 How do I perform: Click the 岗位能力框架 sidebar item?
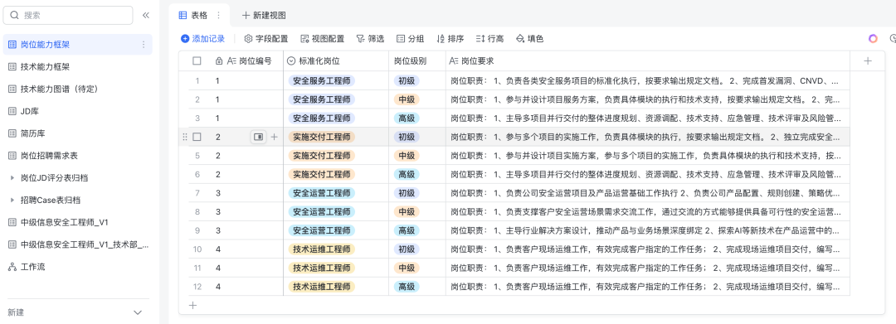click(x=78, y=45)
